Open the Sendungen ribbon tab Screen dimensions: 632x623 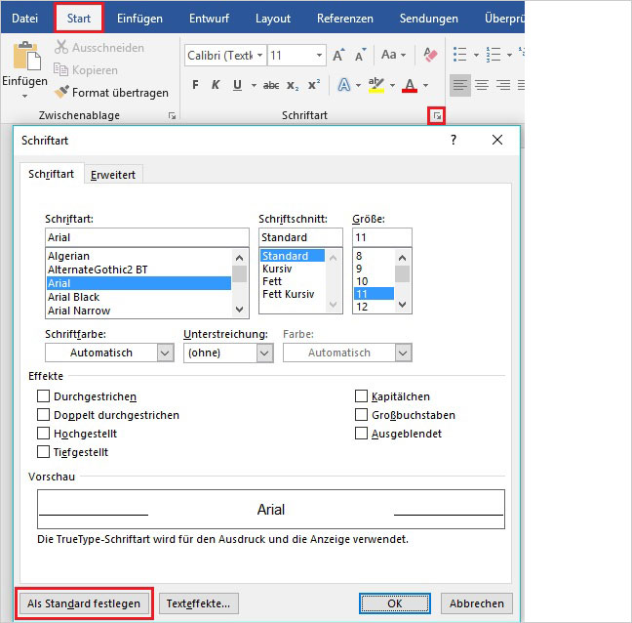point(429,19)
